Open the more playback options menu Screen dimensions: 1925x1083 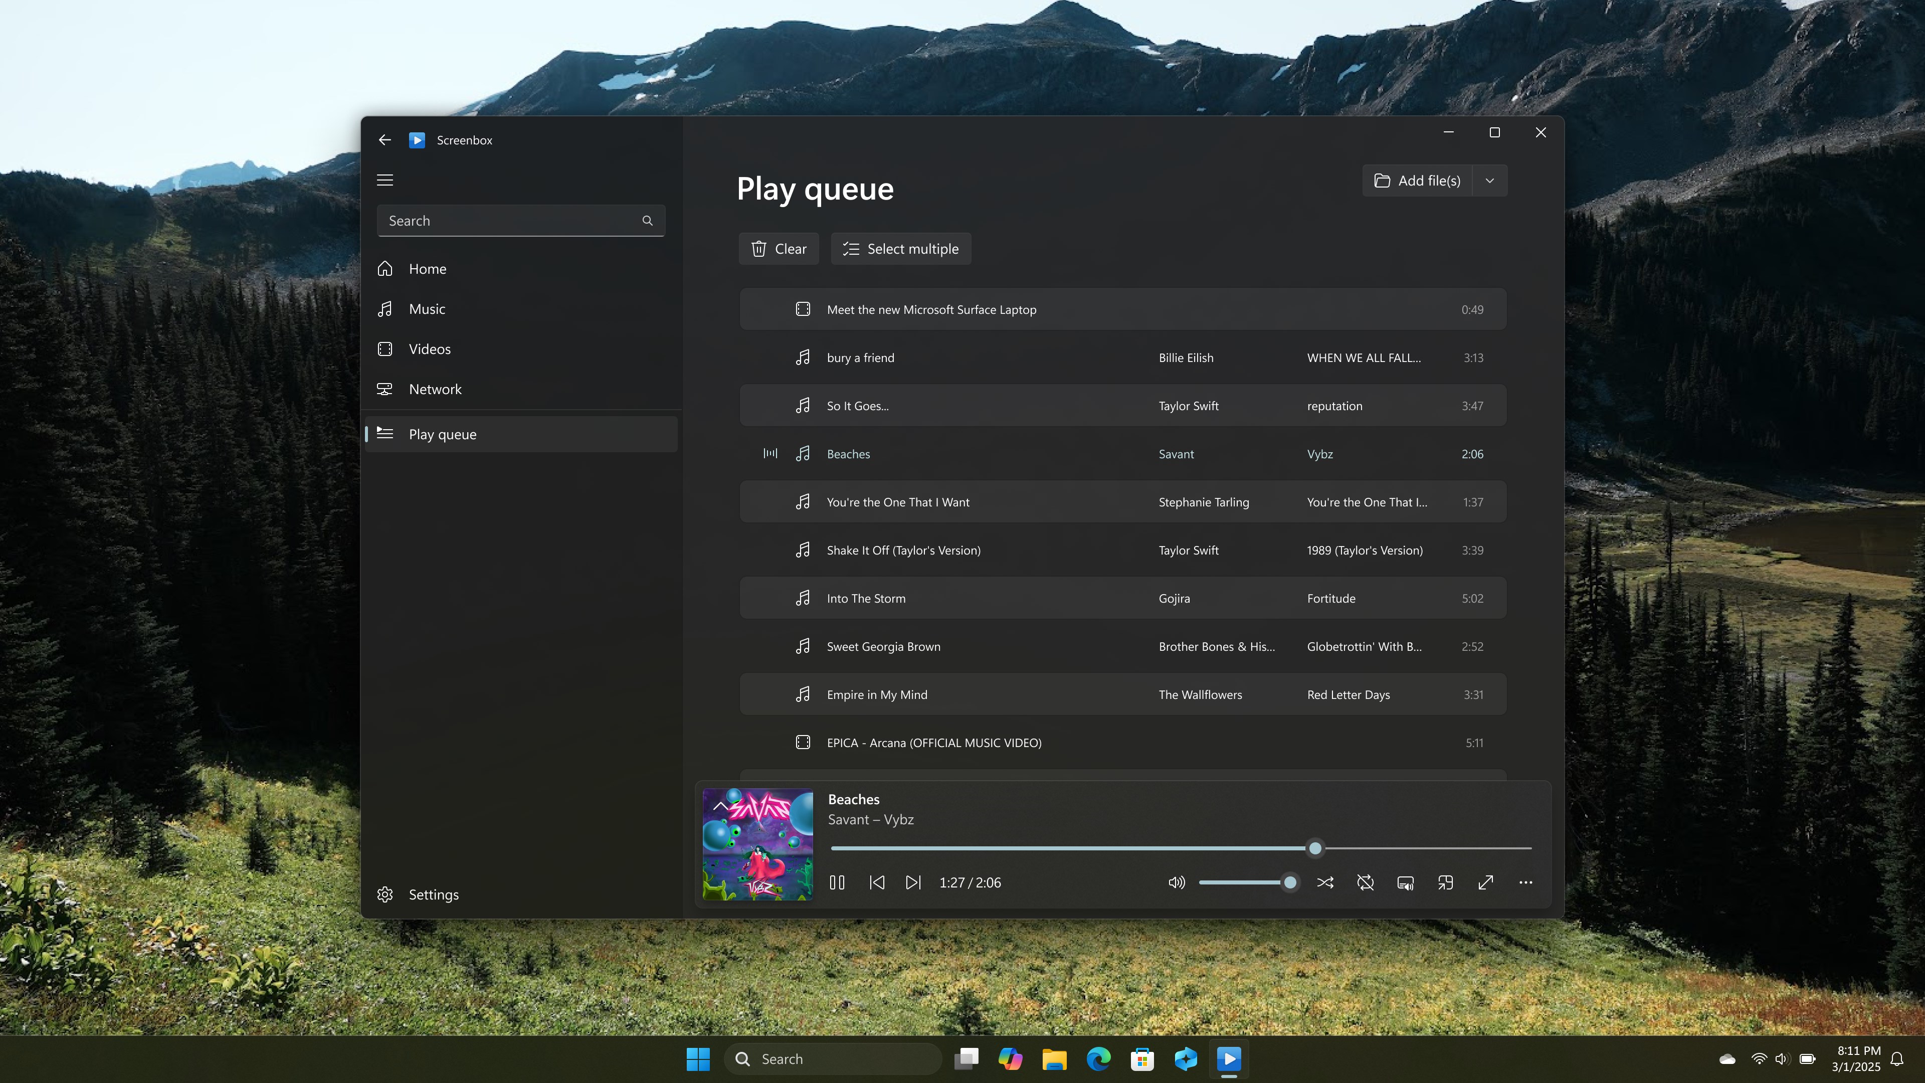pos(1525,882)
